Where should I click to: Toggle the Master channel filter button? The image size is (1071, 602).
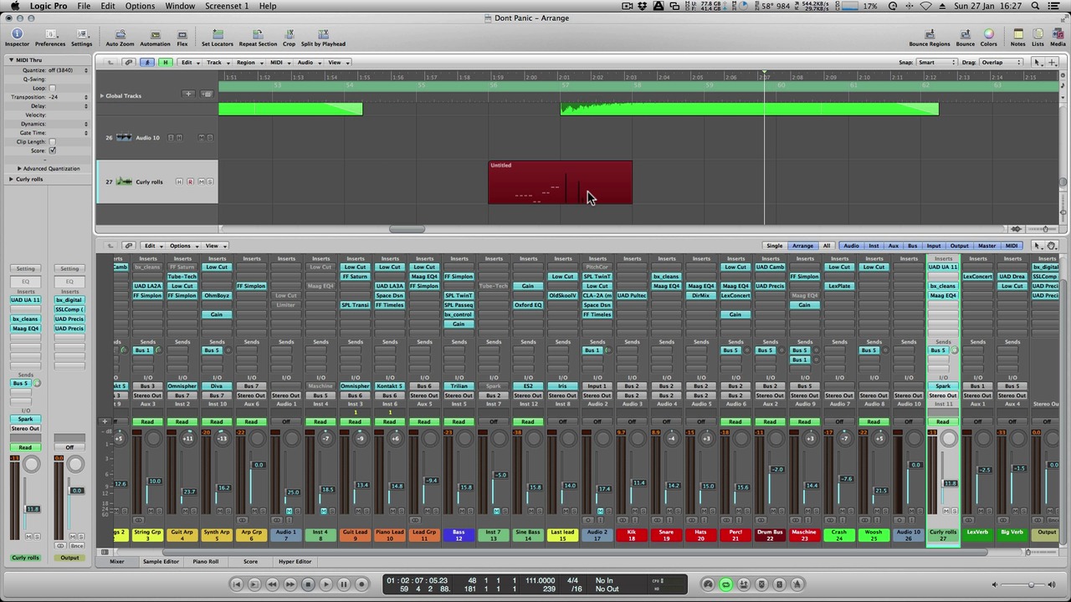tap(986, 246)
